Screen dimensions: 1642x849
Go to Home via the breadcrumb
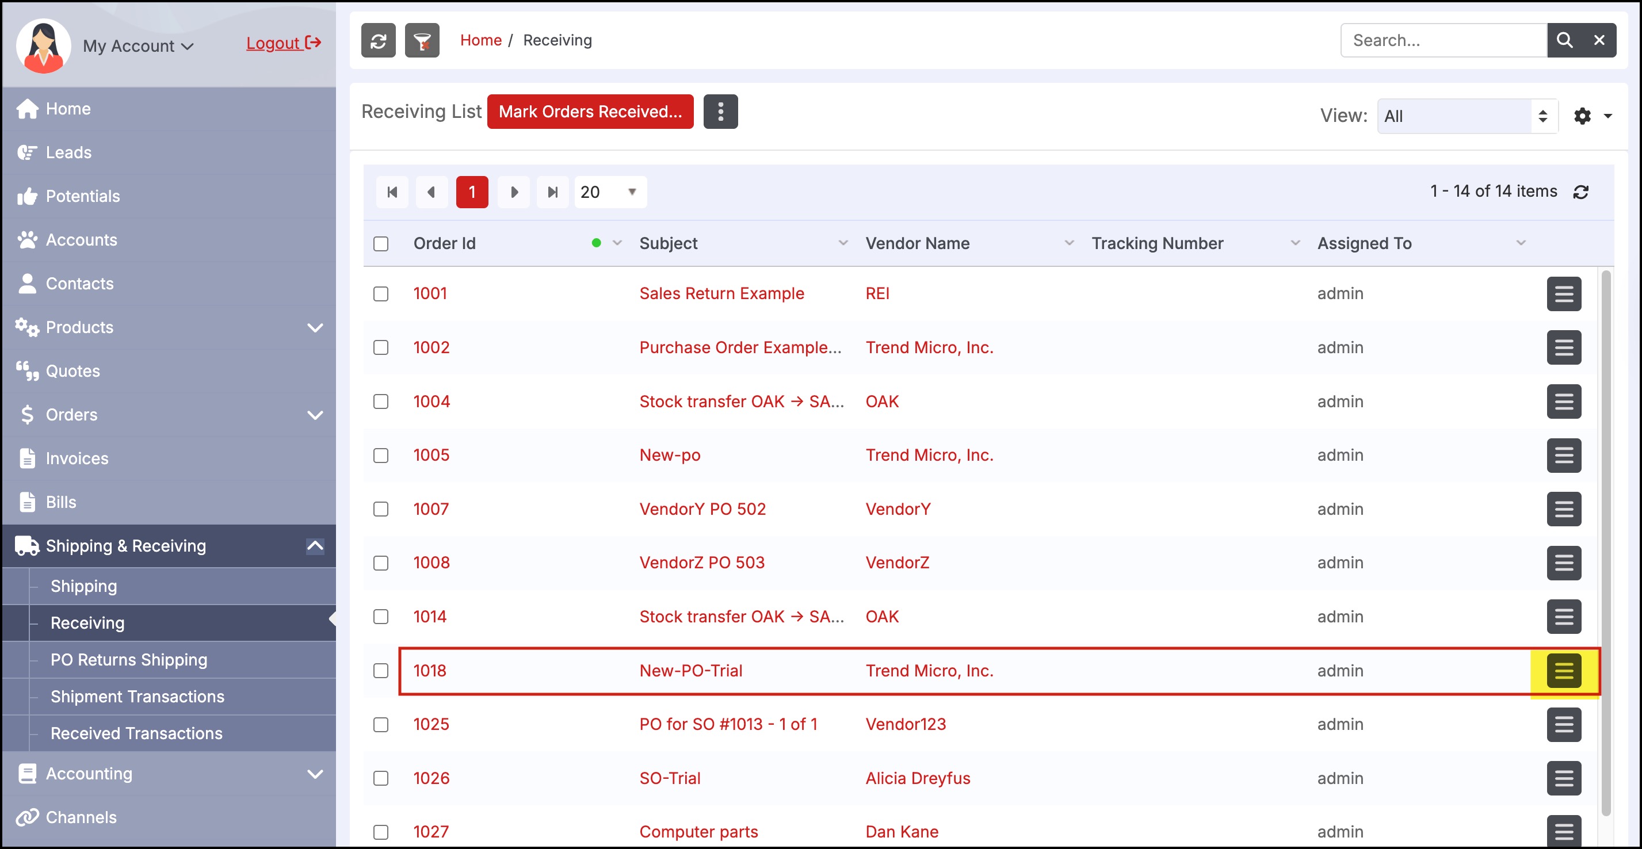click(x=480, y=41)
